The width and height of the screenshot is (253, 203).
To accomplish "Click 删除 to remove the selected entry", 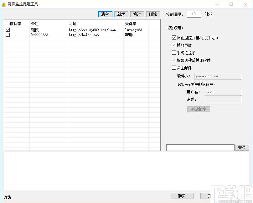I will tap(153, 14).
